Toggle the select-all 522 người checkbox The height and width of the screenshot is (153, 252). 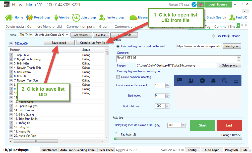(11, 43)
